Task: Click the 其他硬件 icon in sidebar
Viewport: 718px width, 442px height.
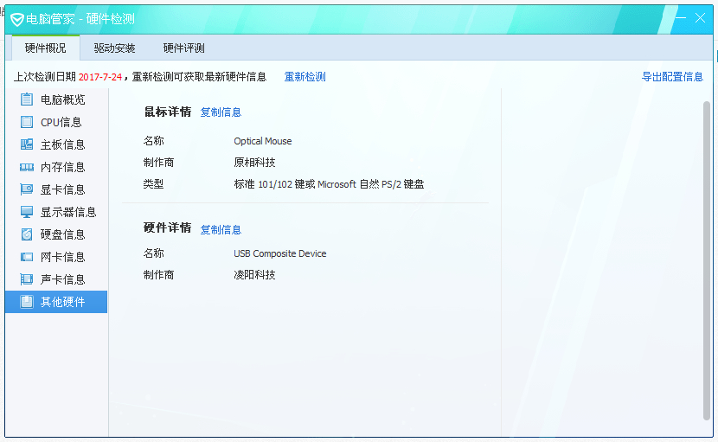Action: [x=27, y=301]
